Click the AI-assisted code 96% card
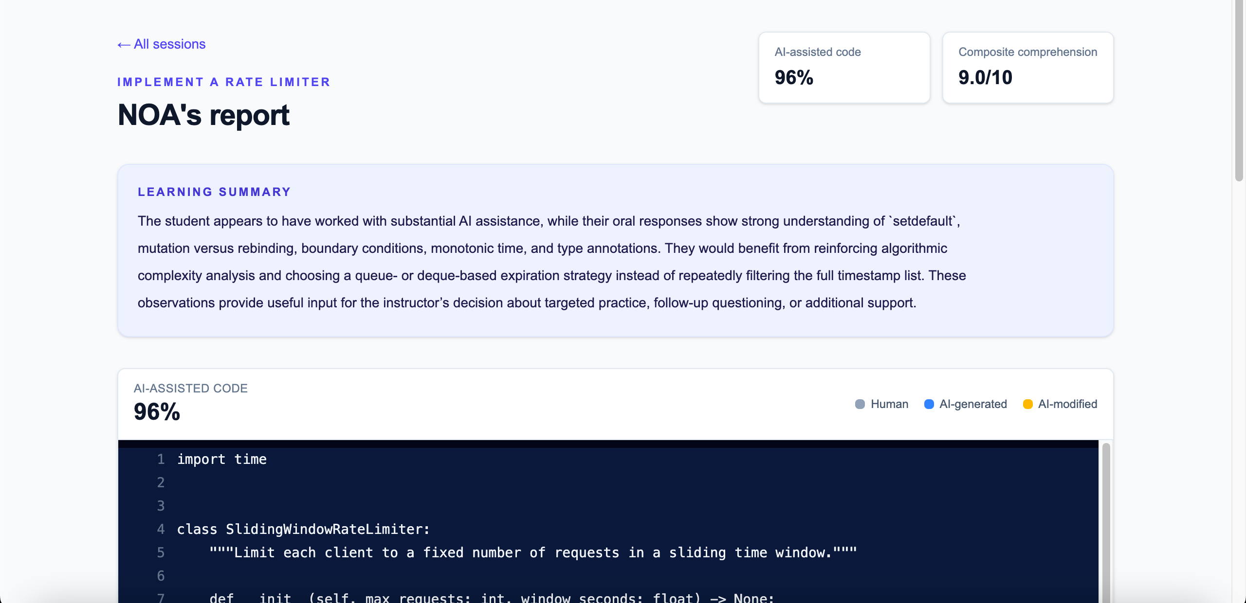1246x603 pixels. pyautogui.click(x=844, y=68)
